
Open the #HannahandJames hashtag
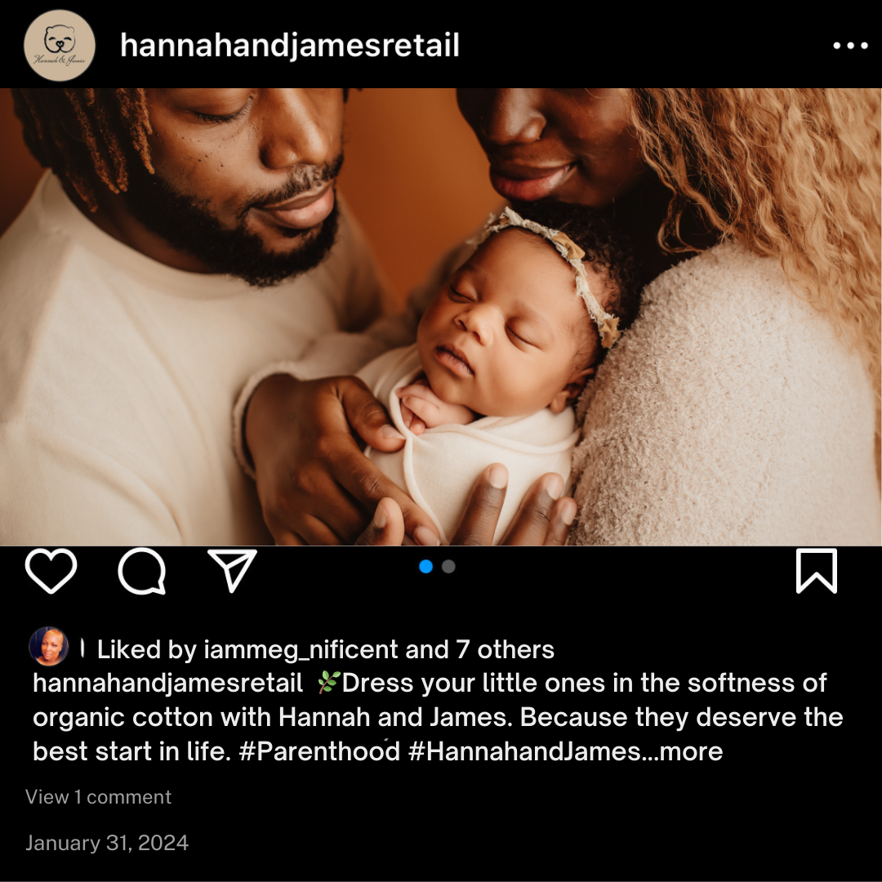(524, 751)
